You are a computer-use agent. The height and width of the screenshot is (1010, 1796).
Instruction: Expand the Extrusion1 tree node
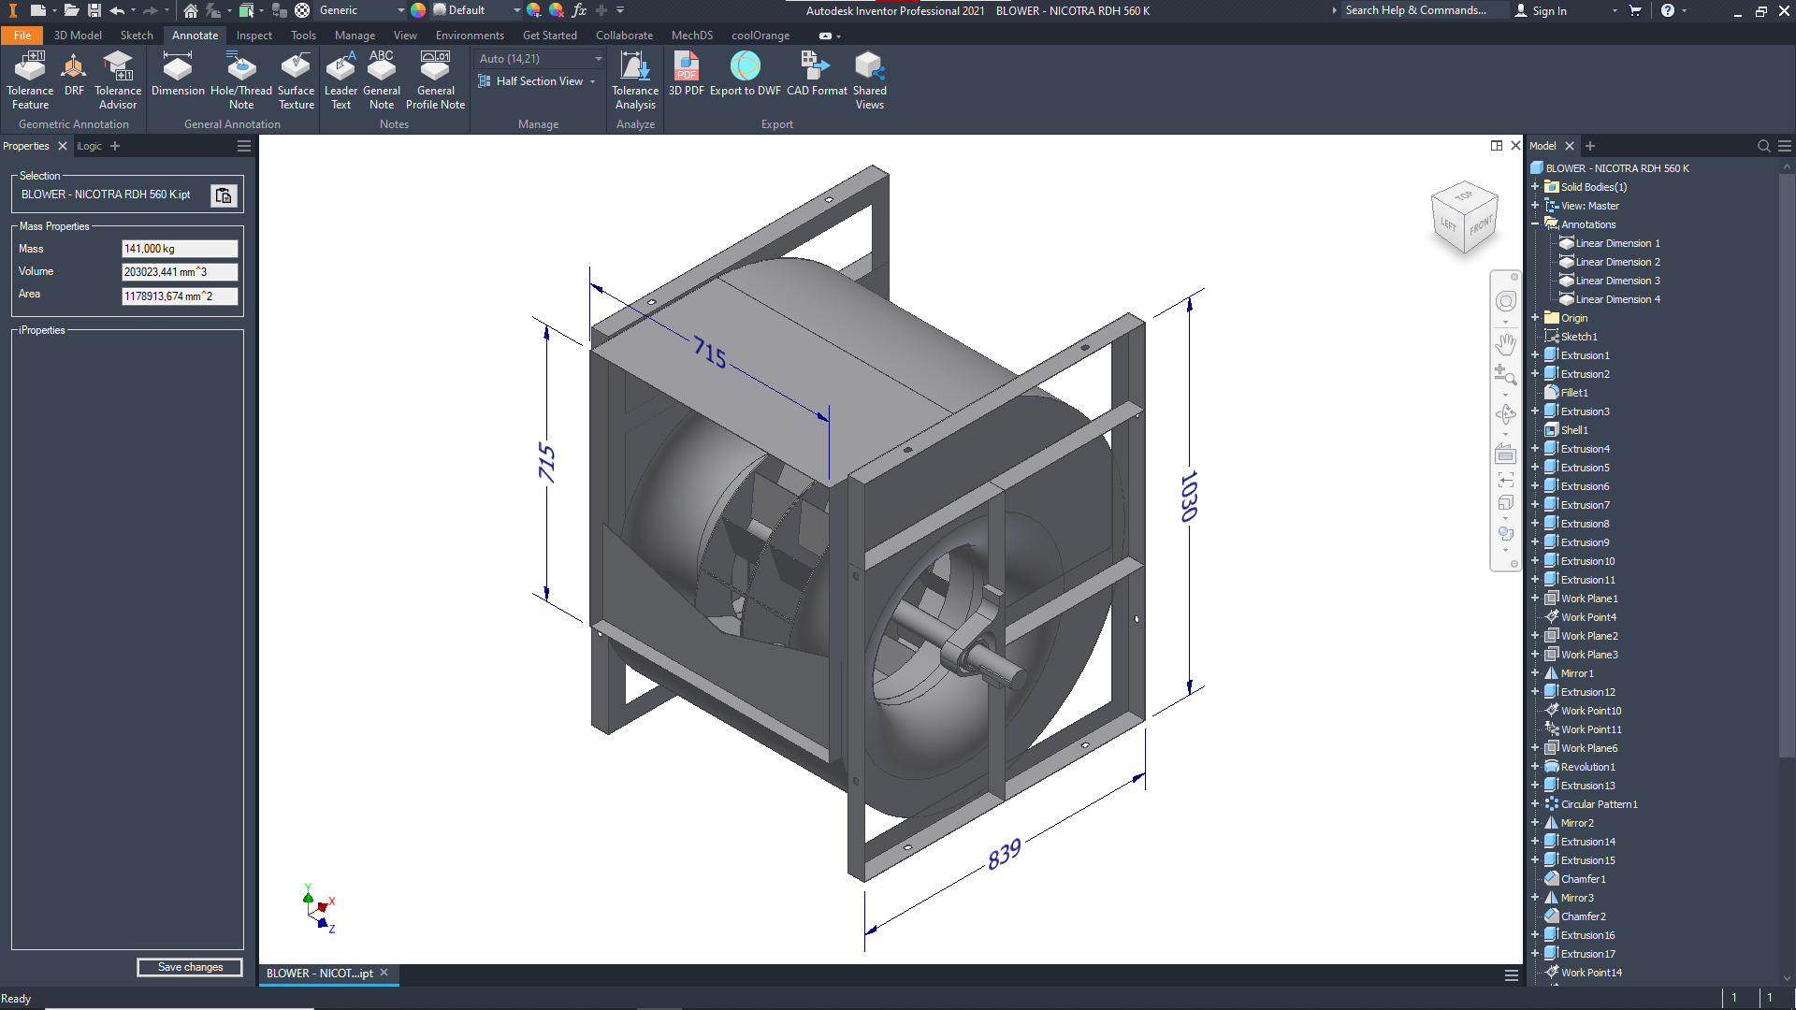(x=1535, y=355)
